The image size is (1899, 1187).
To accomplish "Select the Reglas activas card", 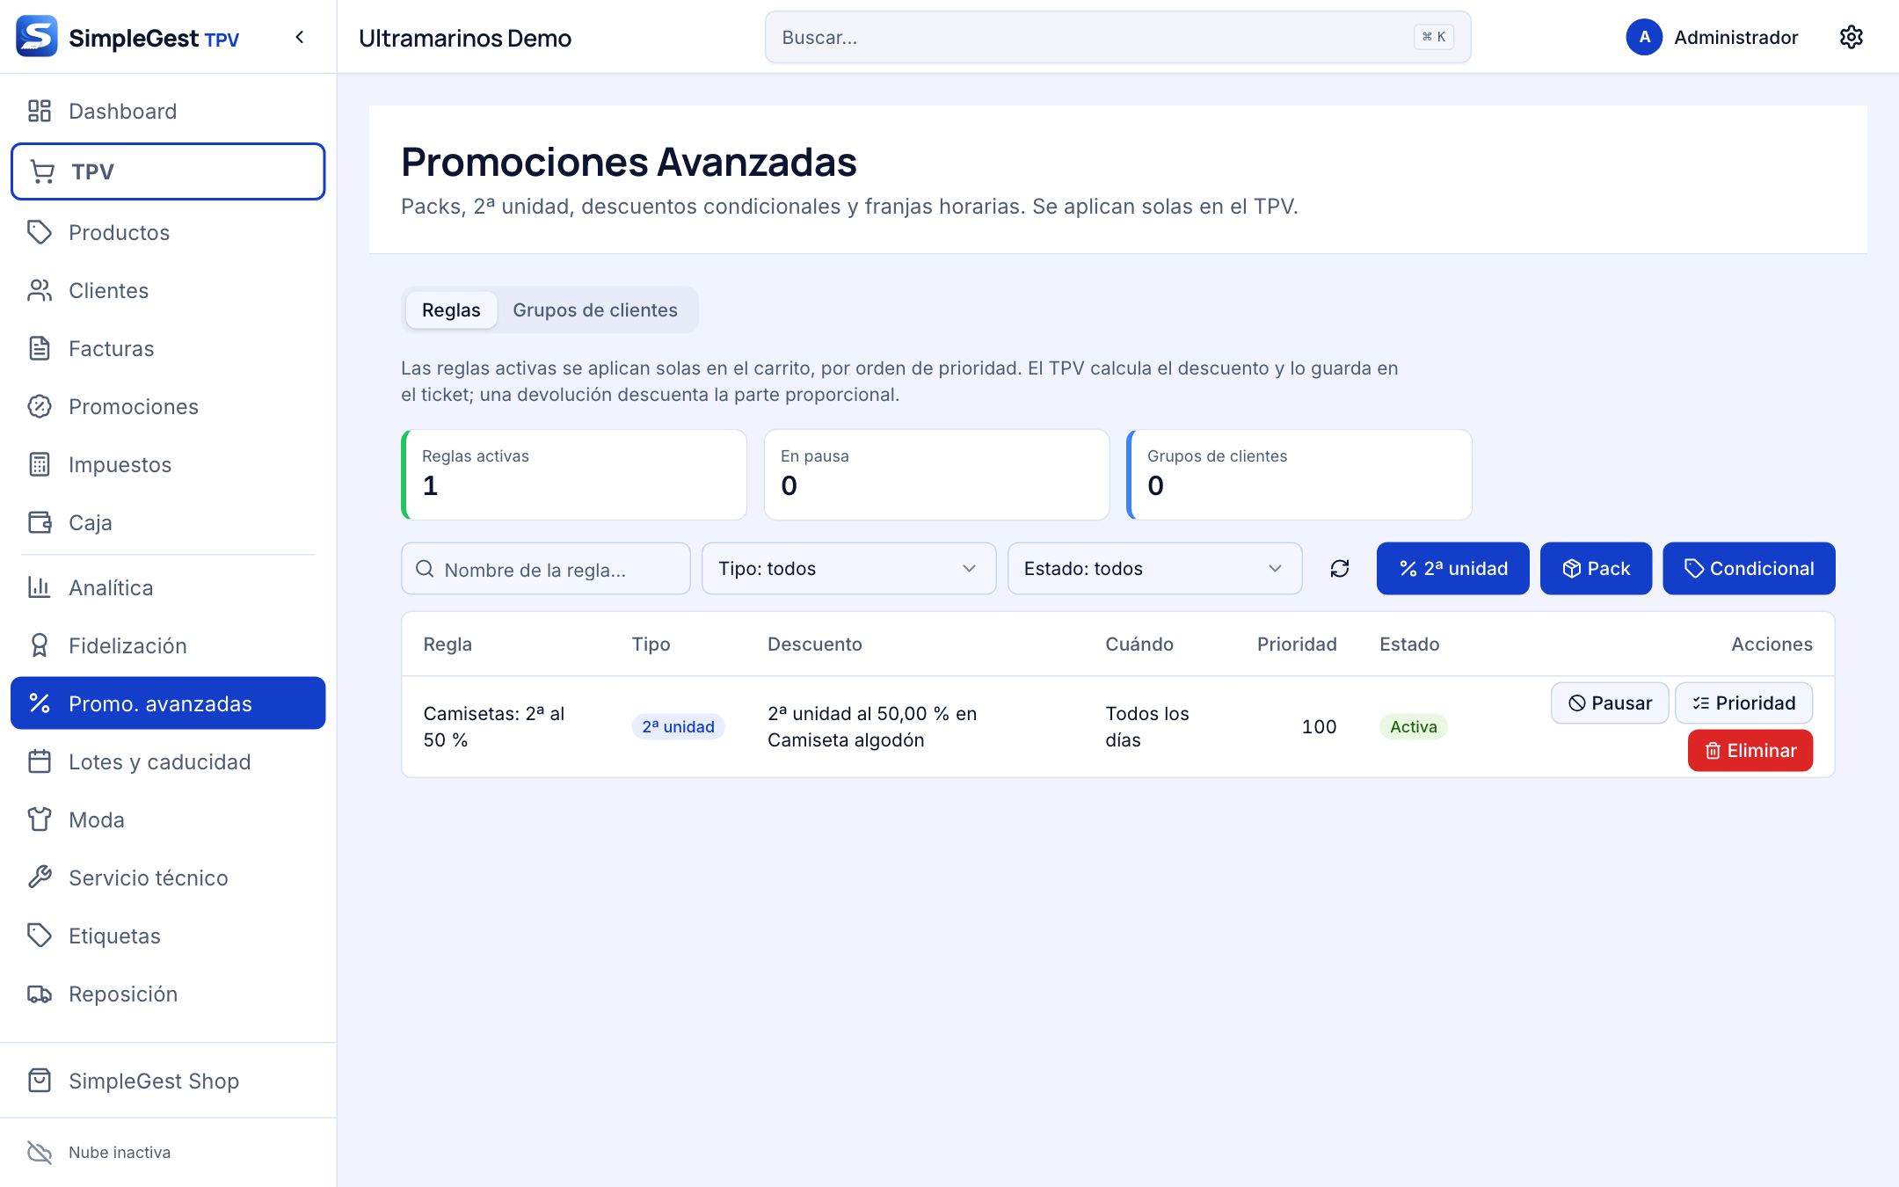I will 574,475.
